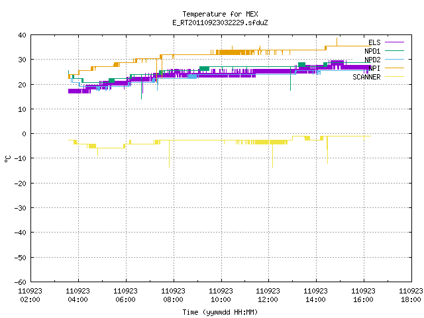
Task: Click the green NPD1 legend line sample
Action: 394,50
